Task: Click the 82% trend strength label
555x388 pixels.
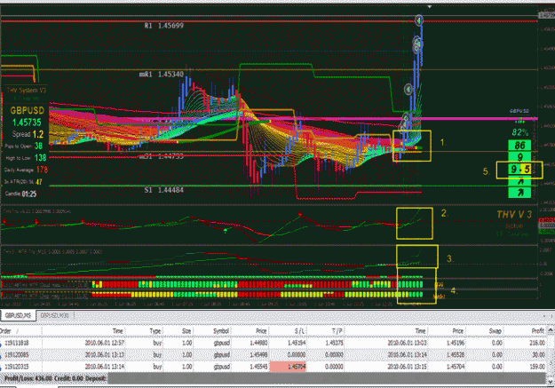Action: (520, 133)
